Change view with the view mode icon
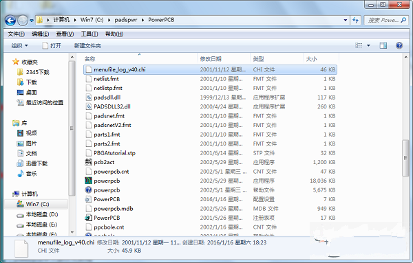Viewport: 413px width, 263px height. (x=359, y=45)
